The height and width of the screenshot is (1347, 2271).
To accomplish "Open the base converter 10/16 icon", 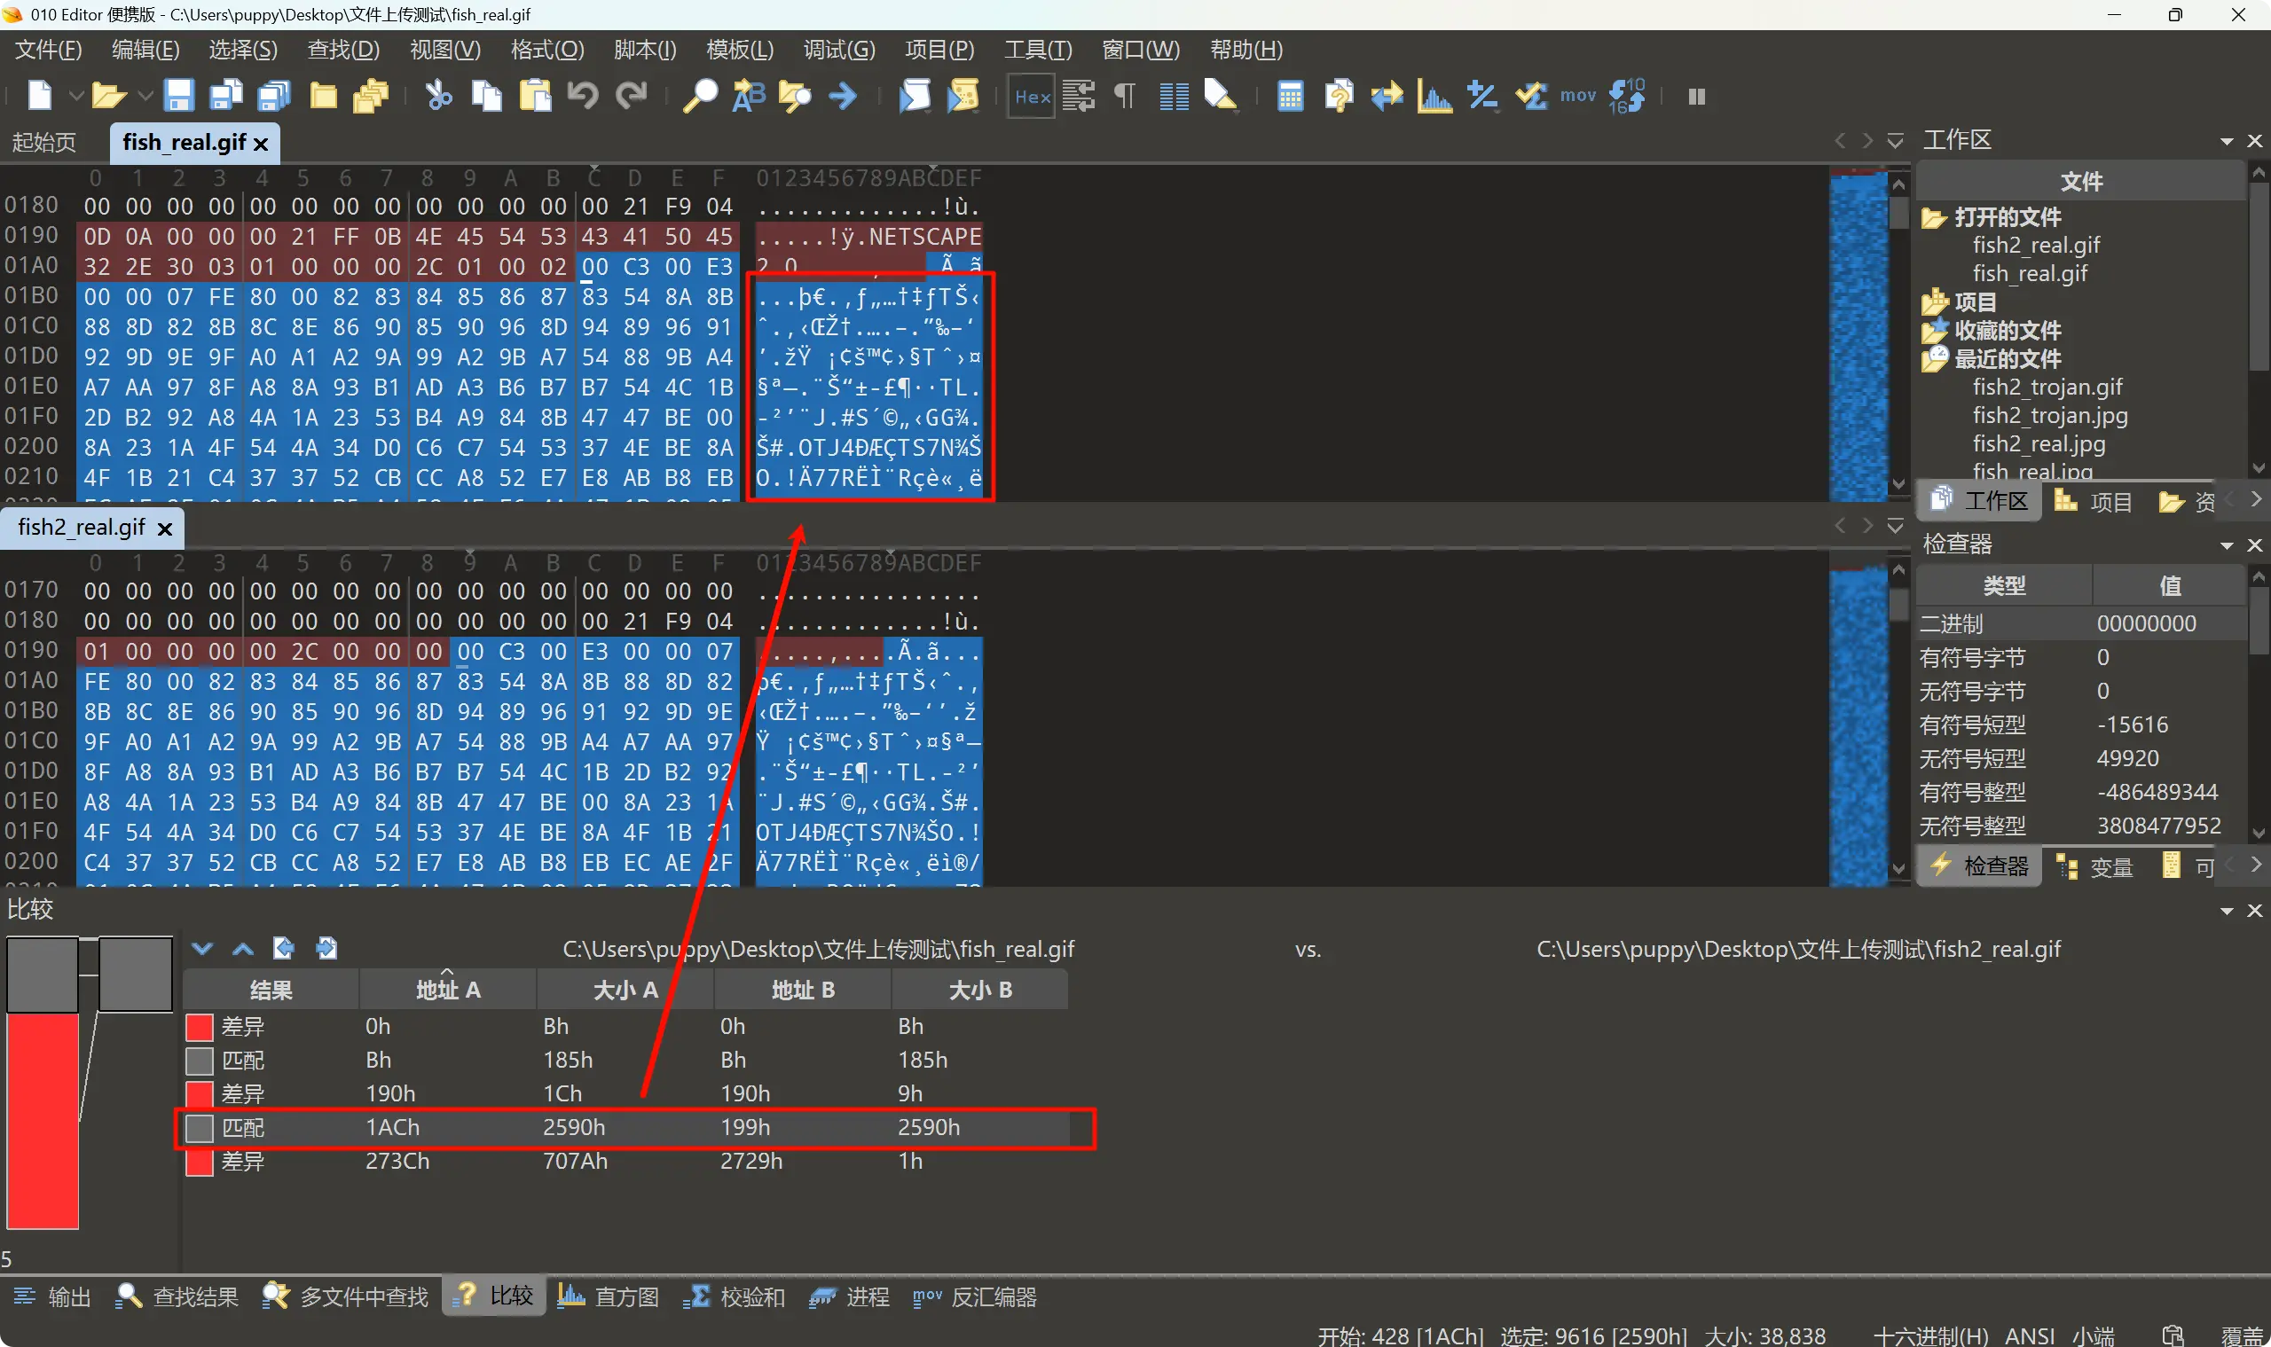I will pos(1626,95).
